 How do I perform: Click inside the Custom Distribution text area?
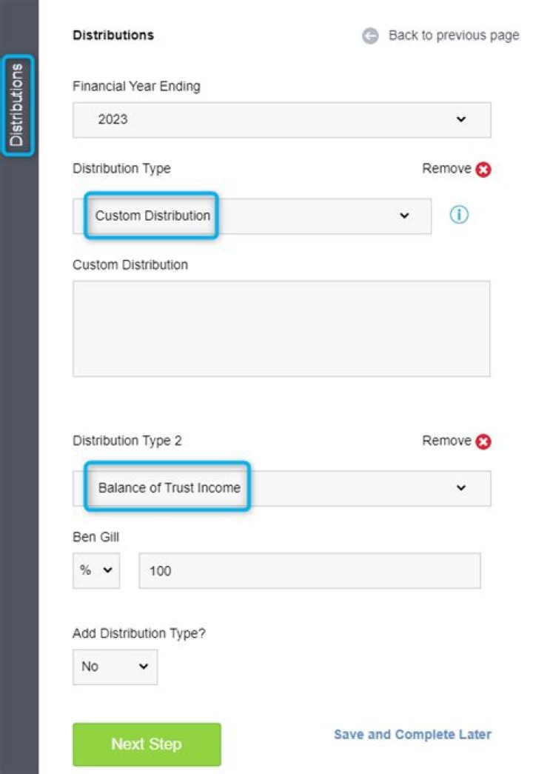(281, 328)
